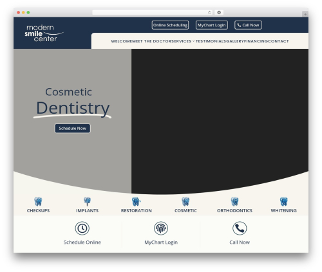Image resolution: width=322 pixels, height=272 pixels.
Task: Click the Call Now text at bottom
Action: (x=240, y=242)
